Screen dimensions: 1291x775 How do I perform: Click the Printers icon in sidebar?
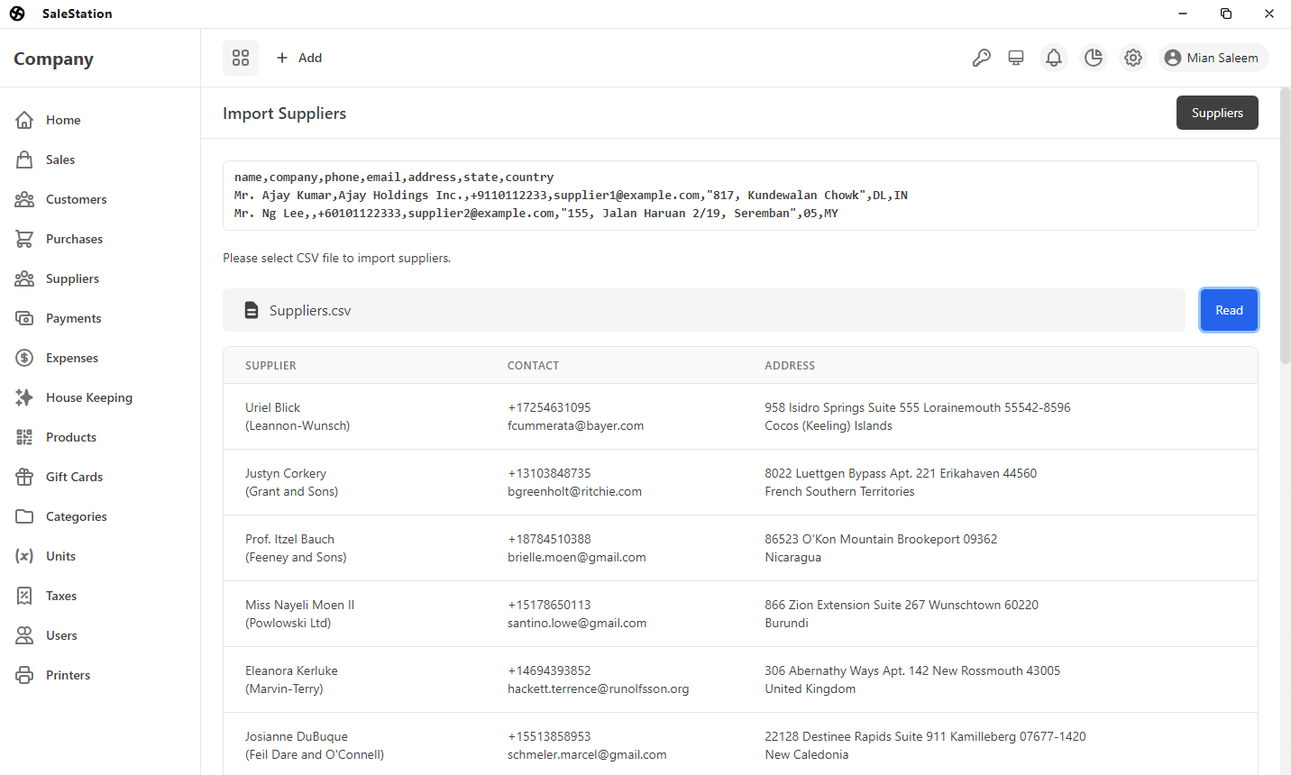point(24,675)
